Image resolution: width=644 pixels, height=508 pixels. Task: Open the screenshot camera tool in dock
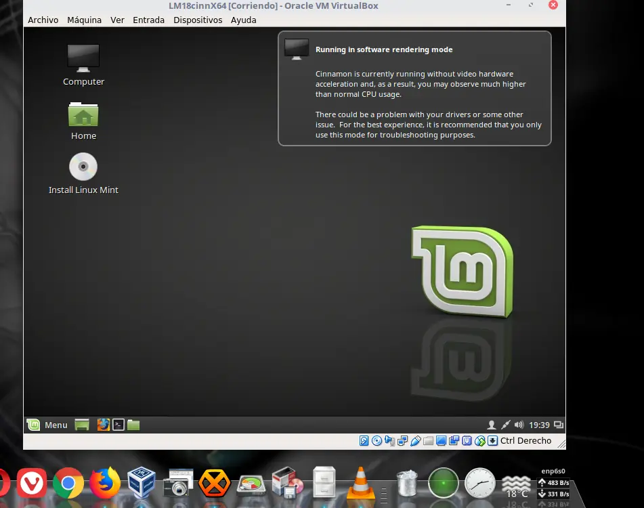(178, 482)
